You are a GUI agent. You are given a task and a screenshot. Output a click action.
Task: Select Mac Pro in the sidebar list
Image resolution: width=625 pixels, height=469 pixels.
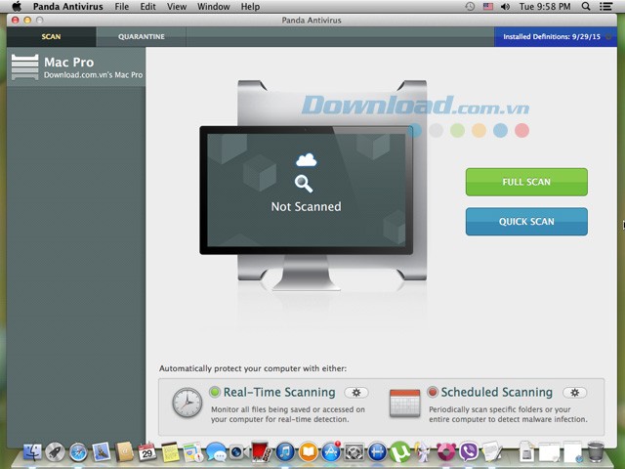[x=78, y=67]
